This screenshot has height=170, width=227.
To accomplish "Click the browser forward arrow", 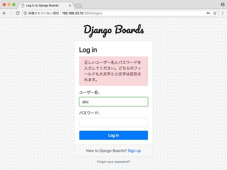I will [x=11, y=13].
